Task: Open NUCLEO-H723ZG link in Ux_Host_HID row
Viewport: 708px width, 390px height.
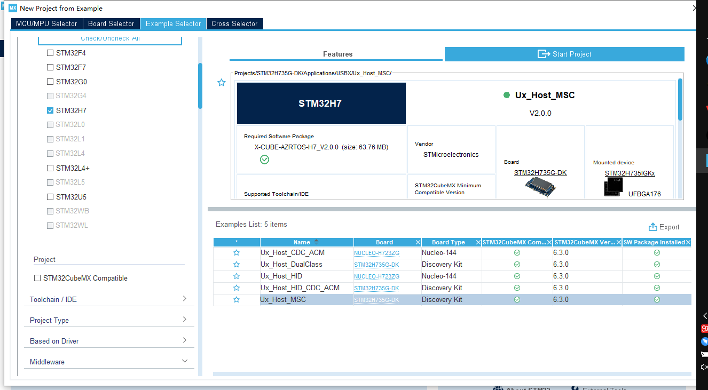Action: pyautogui.click(x=376, y=276)
